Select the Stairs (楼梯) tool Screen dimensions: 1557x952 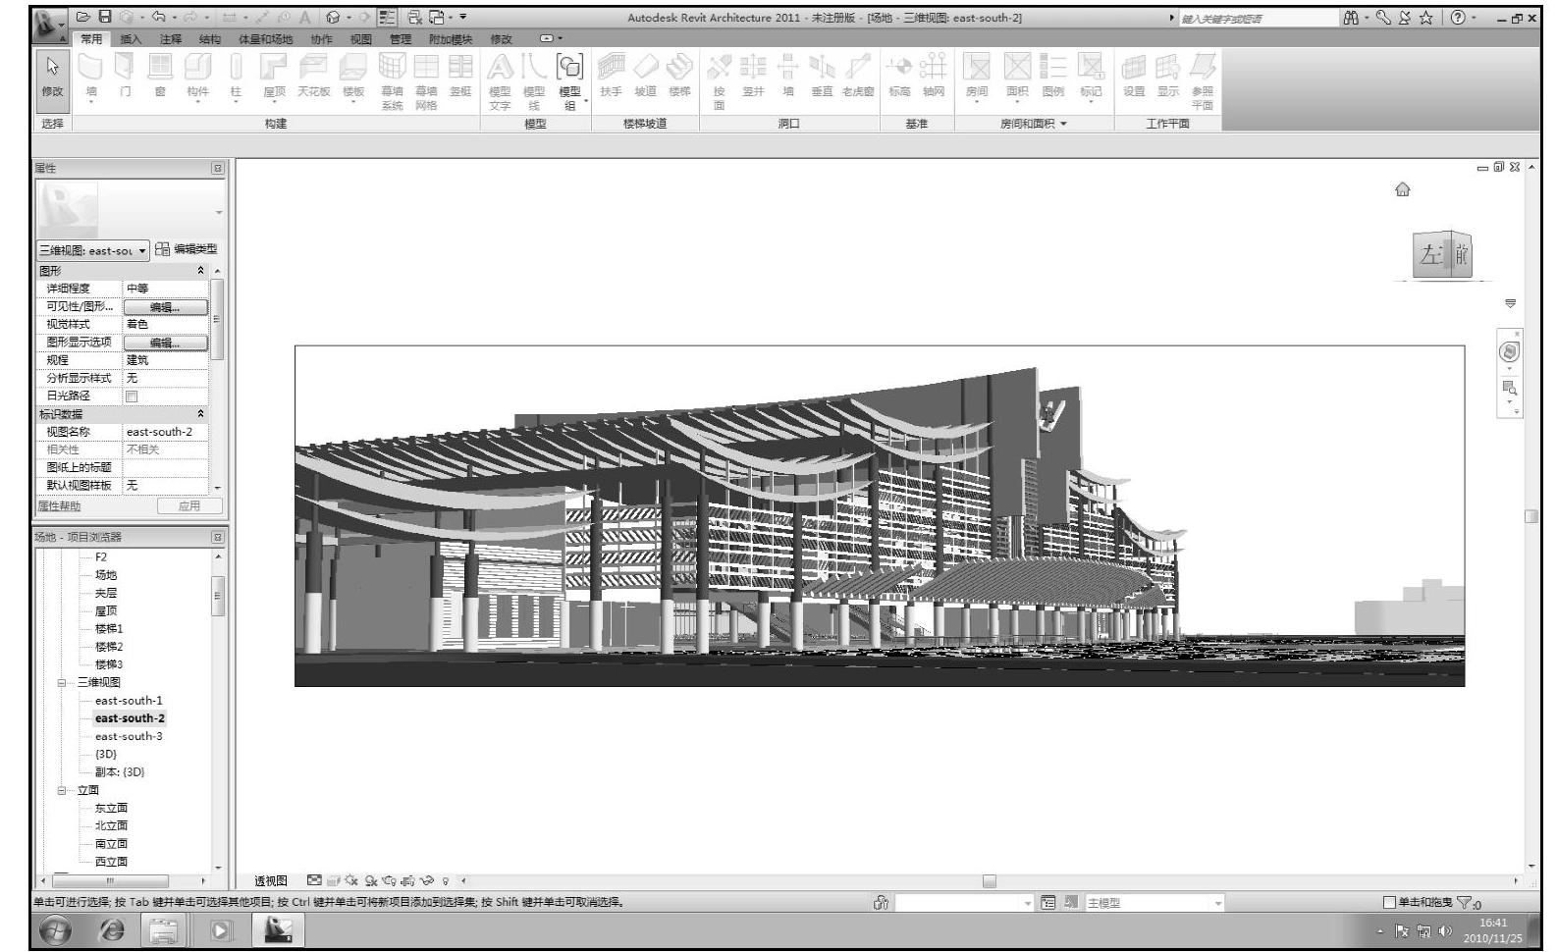679,77
